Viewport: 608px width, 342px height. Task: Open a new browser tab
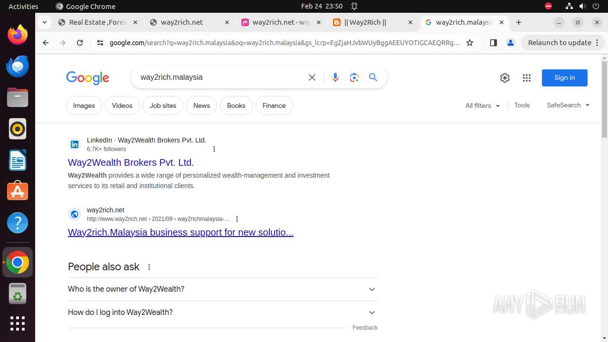point(519,22)
